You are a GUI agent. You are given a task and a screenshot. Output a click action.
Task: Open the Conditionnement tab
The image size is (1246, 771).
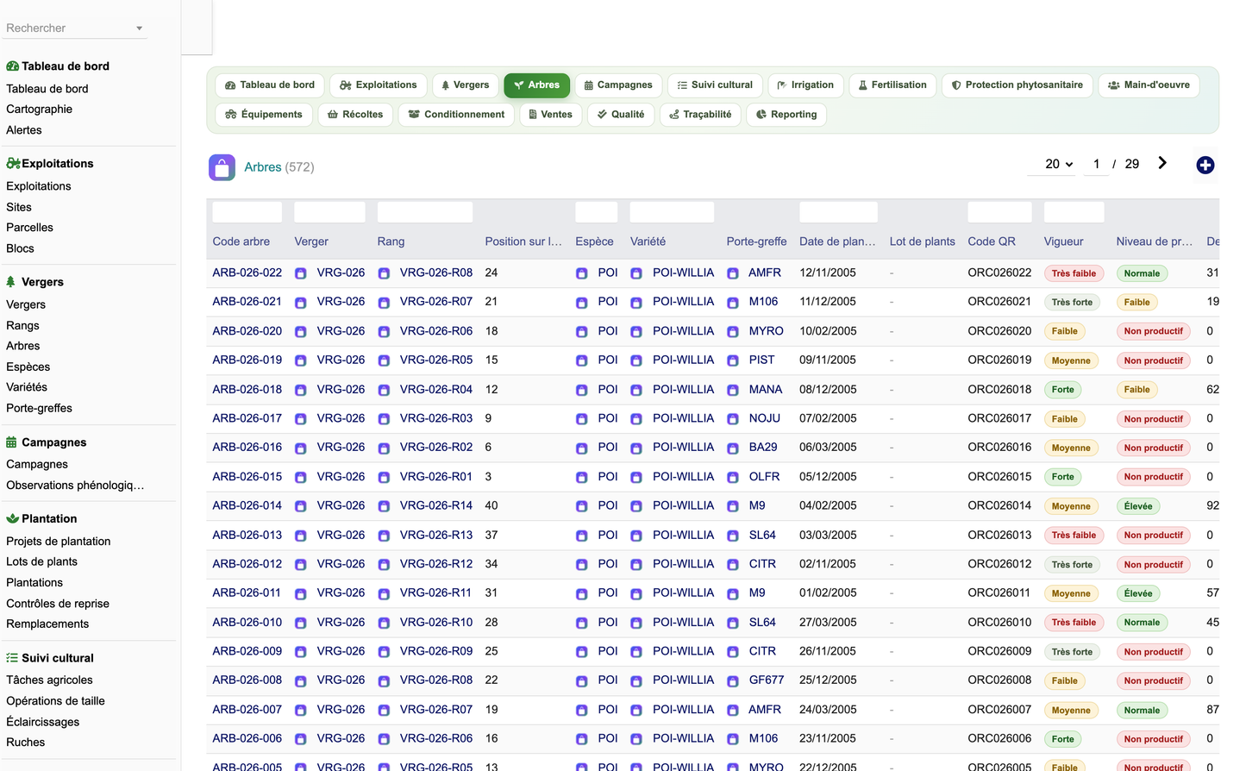coord(456,115)
